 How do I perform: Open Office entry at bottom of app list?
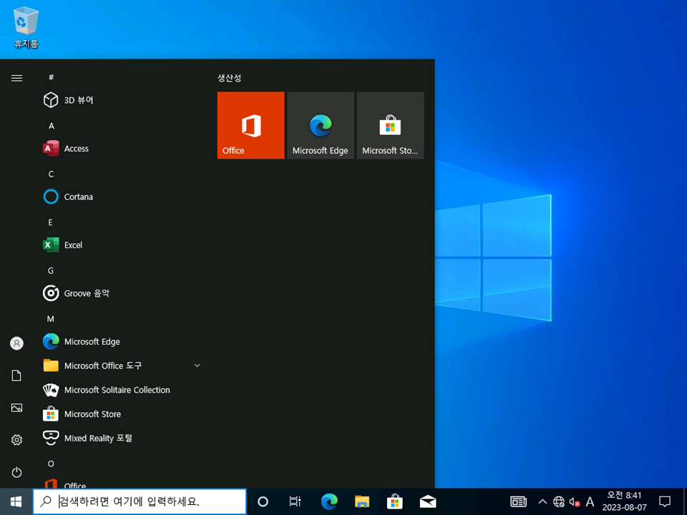(120, 483)
